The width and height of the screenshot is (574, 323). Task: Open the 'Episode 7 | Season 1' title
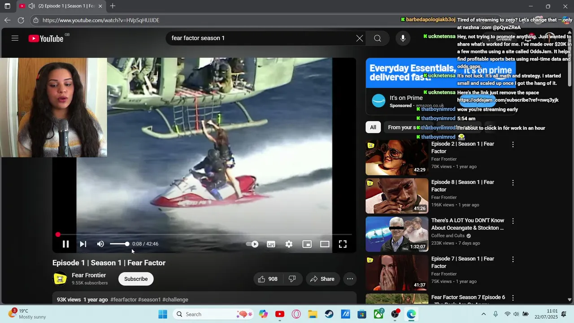coord(462,262)
